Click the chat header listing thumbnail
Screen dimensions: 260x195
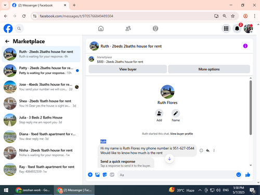(94, 46)
